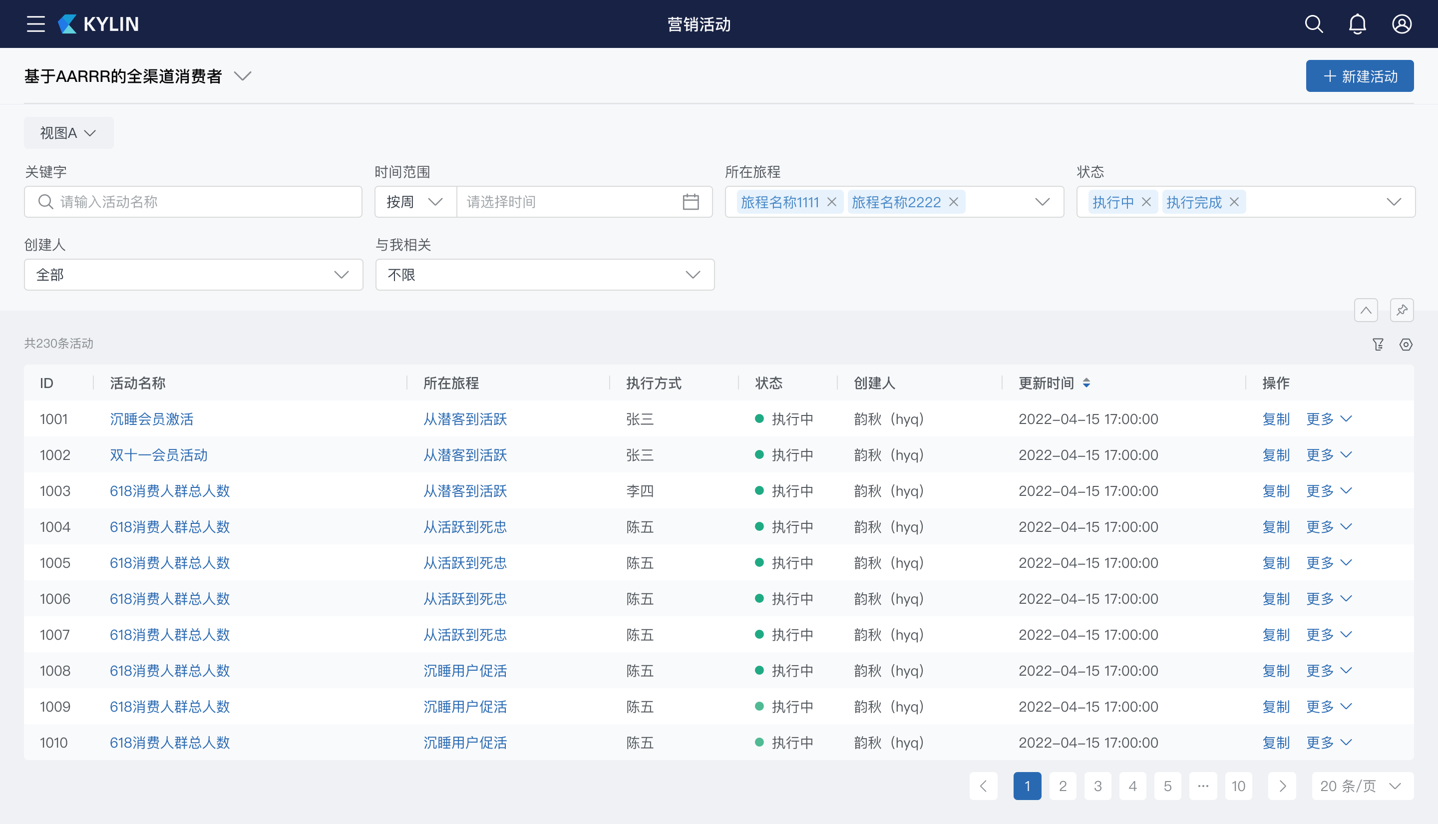Expand 更多 for row 1003
1438x824 pixels.
[1329, 491]
